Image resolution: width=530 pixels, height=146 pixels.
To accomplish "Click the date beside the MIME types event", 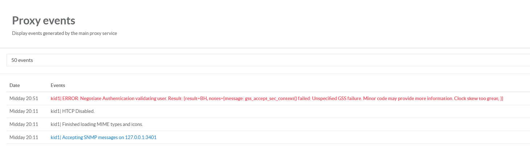I will tap(24, 124).
